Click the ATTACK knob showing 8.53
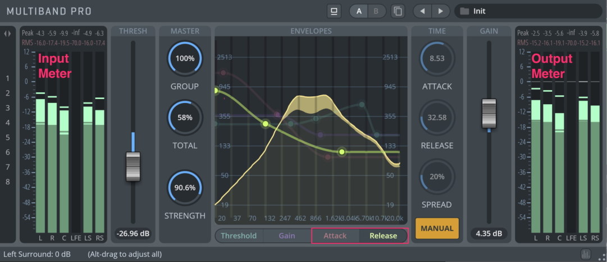607x262 pixels. click(x=437, y=59)
